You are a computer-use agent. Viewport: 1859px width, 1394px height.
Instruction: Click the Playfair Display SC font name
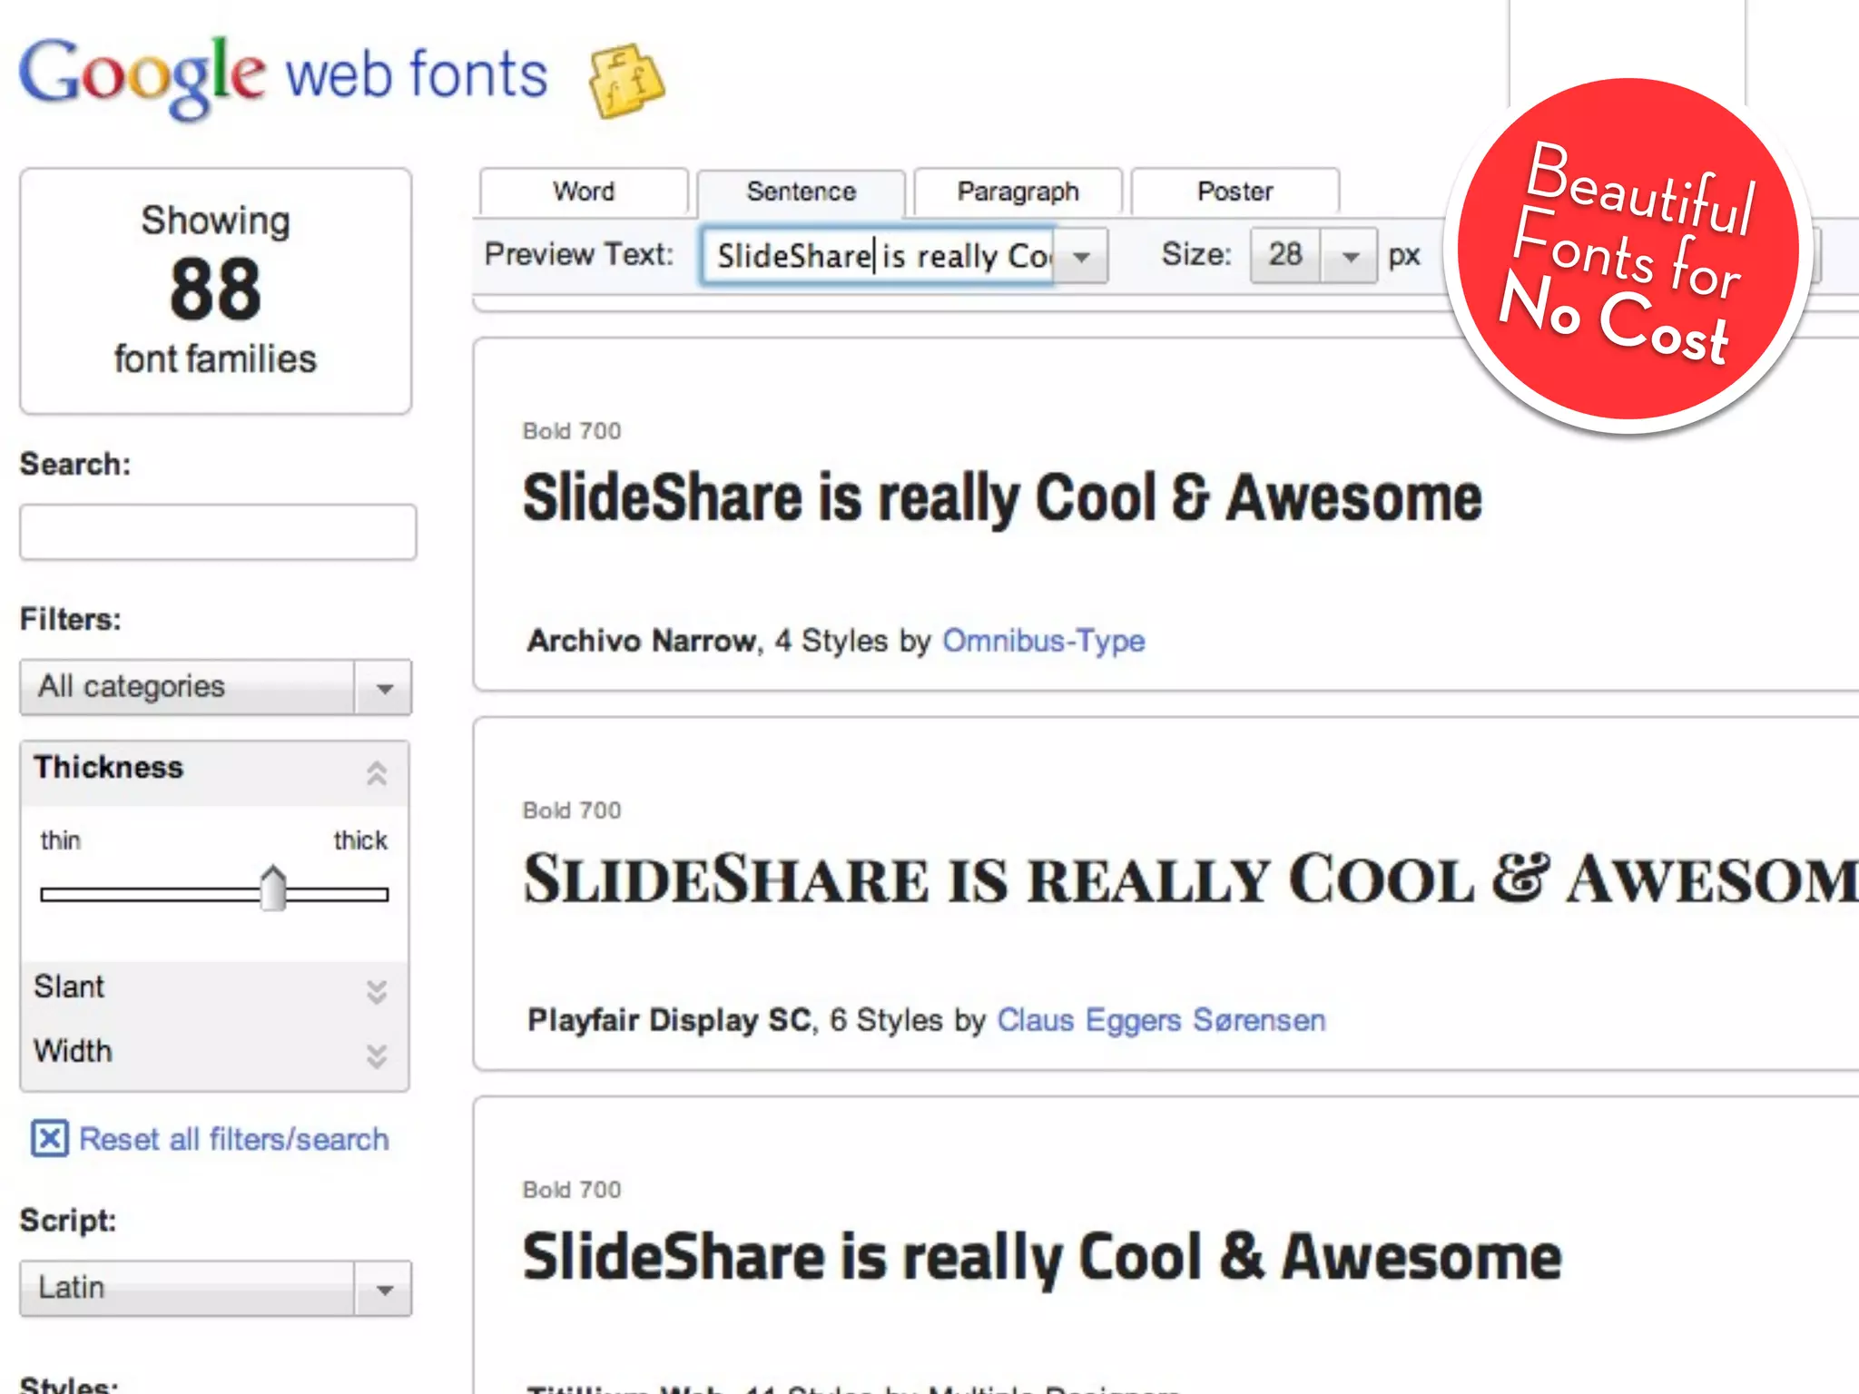[669, 1020]
